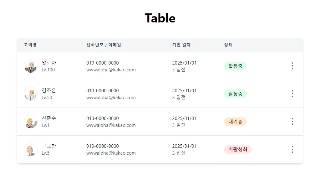
Task: Click the 가입 일자 column header
Action: point(181,45)
